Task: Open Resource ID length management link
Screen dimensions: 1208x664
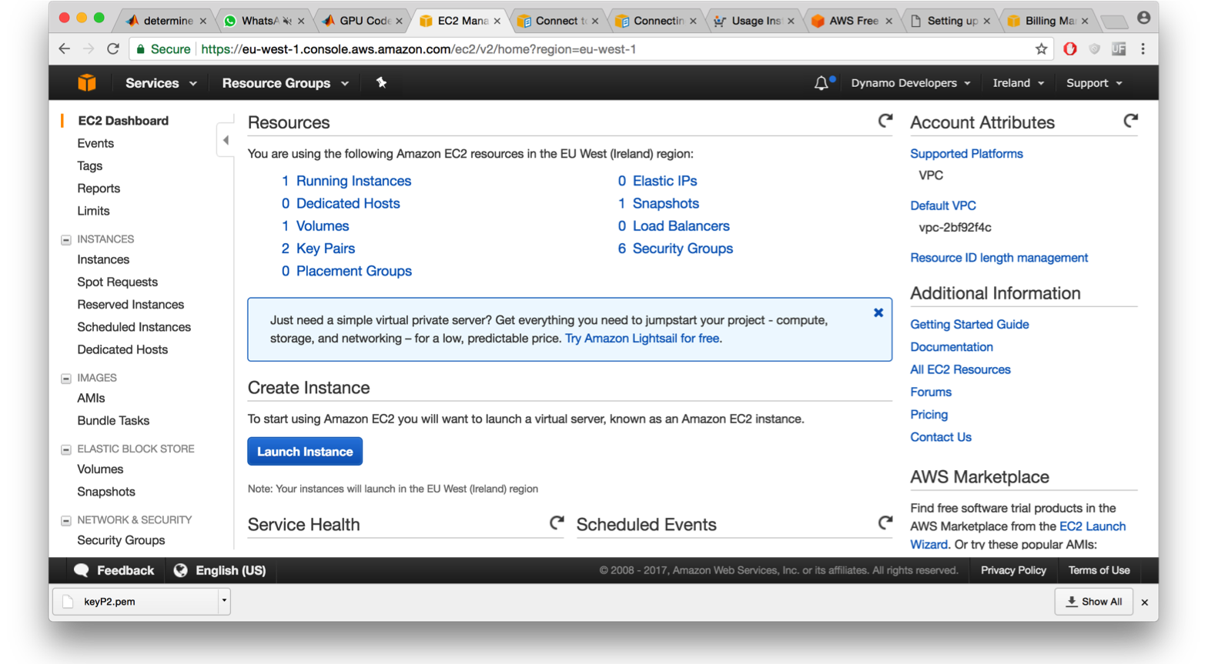Action: (999, 258)
